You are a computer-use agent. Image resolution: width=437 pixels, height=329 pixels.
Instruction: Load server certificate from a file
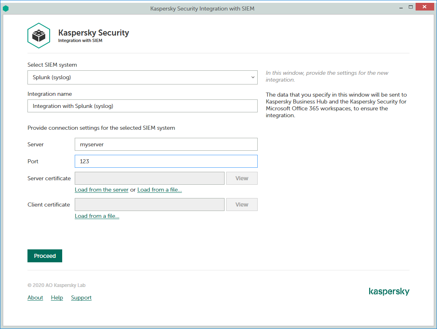tap(160, 190)
